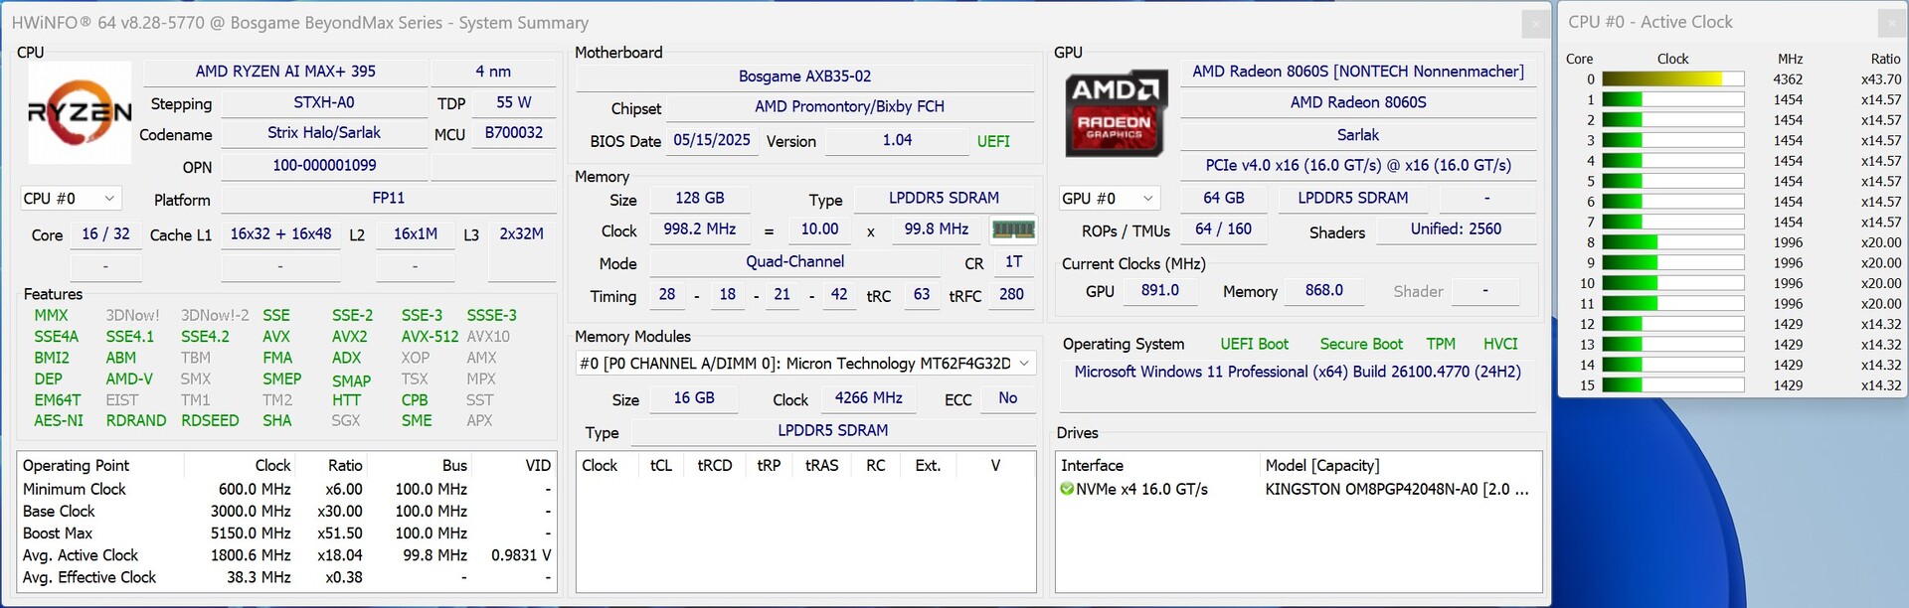Screen dimensions: 1909x608
Task: Click the tCL column header
Action: tap(660, 466)
